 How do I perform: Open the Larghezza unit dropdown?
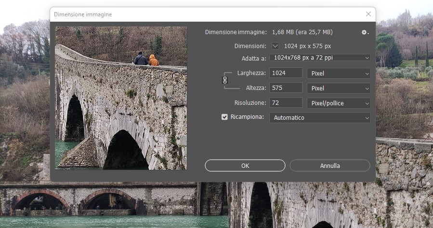coord(339,74)
